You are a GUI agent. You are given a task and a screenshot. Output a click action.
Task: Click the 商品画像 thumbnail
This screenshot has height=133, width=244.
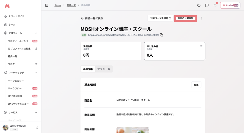[x=133, y=130]
